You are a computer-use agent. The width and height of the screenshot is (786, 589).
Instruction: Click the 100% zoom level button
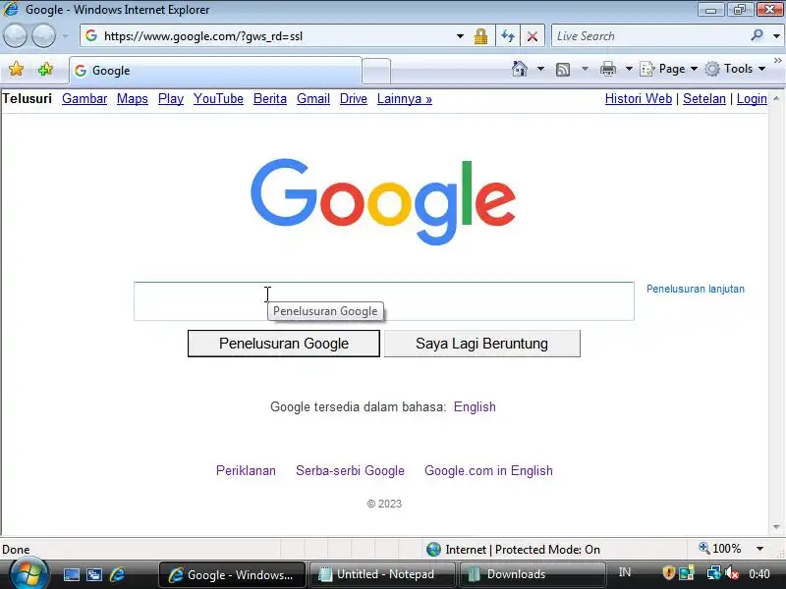pos(720,549)
